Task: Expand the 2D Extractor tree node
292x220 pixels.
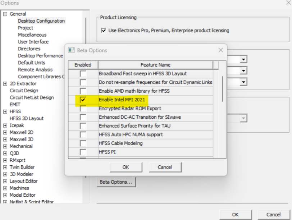Action: pos(5,84)
